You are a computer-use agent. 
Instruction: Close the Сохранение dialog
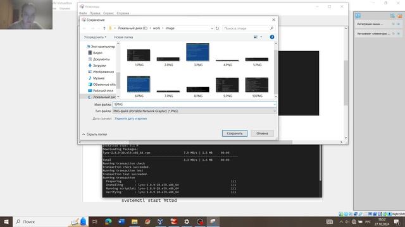point(274,20)
